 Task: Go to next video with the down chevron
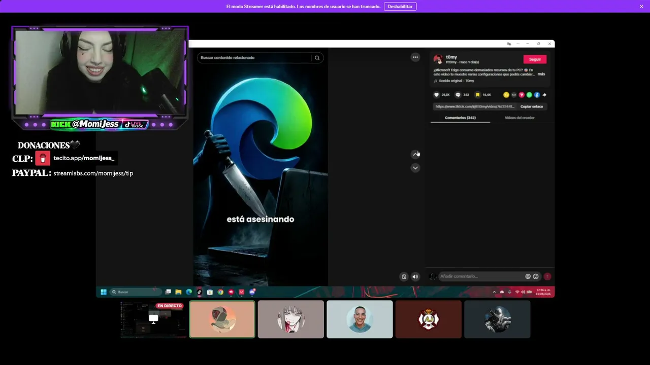tap(415, 168)
